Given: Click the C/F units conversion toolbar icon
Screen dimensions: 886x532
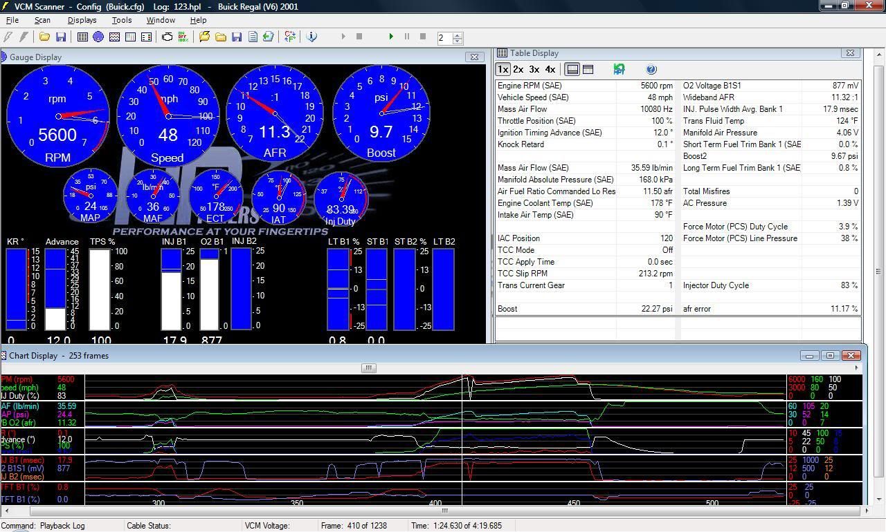Looking at the screenshot, I should [x=290, y=37].
